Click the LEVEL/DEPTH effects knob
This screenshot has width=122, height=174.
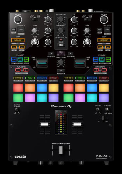[x=61, y=62]
